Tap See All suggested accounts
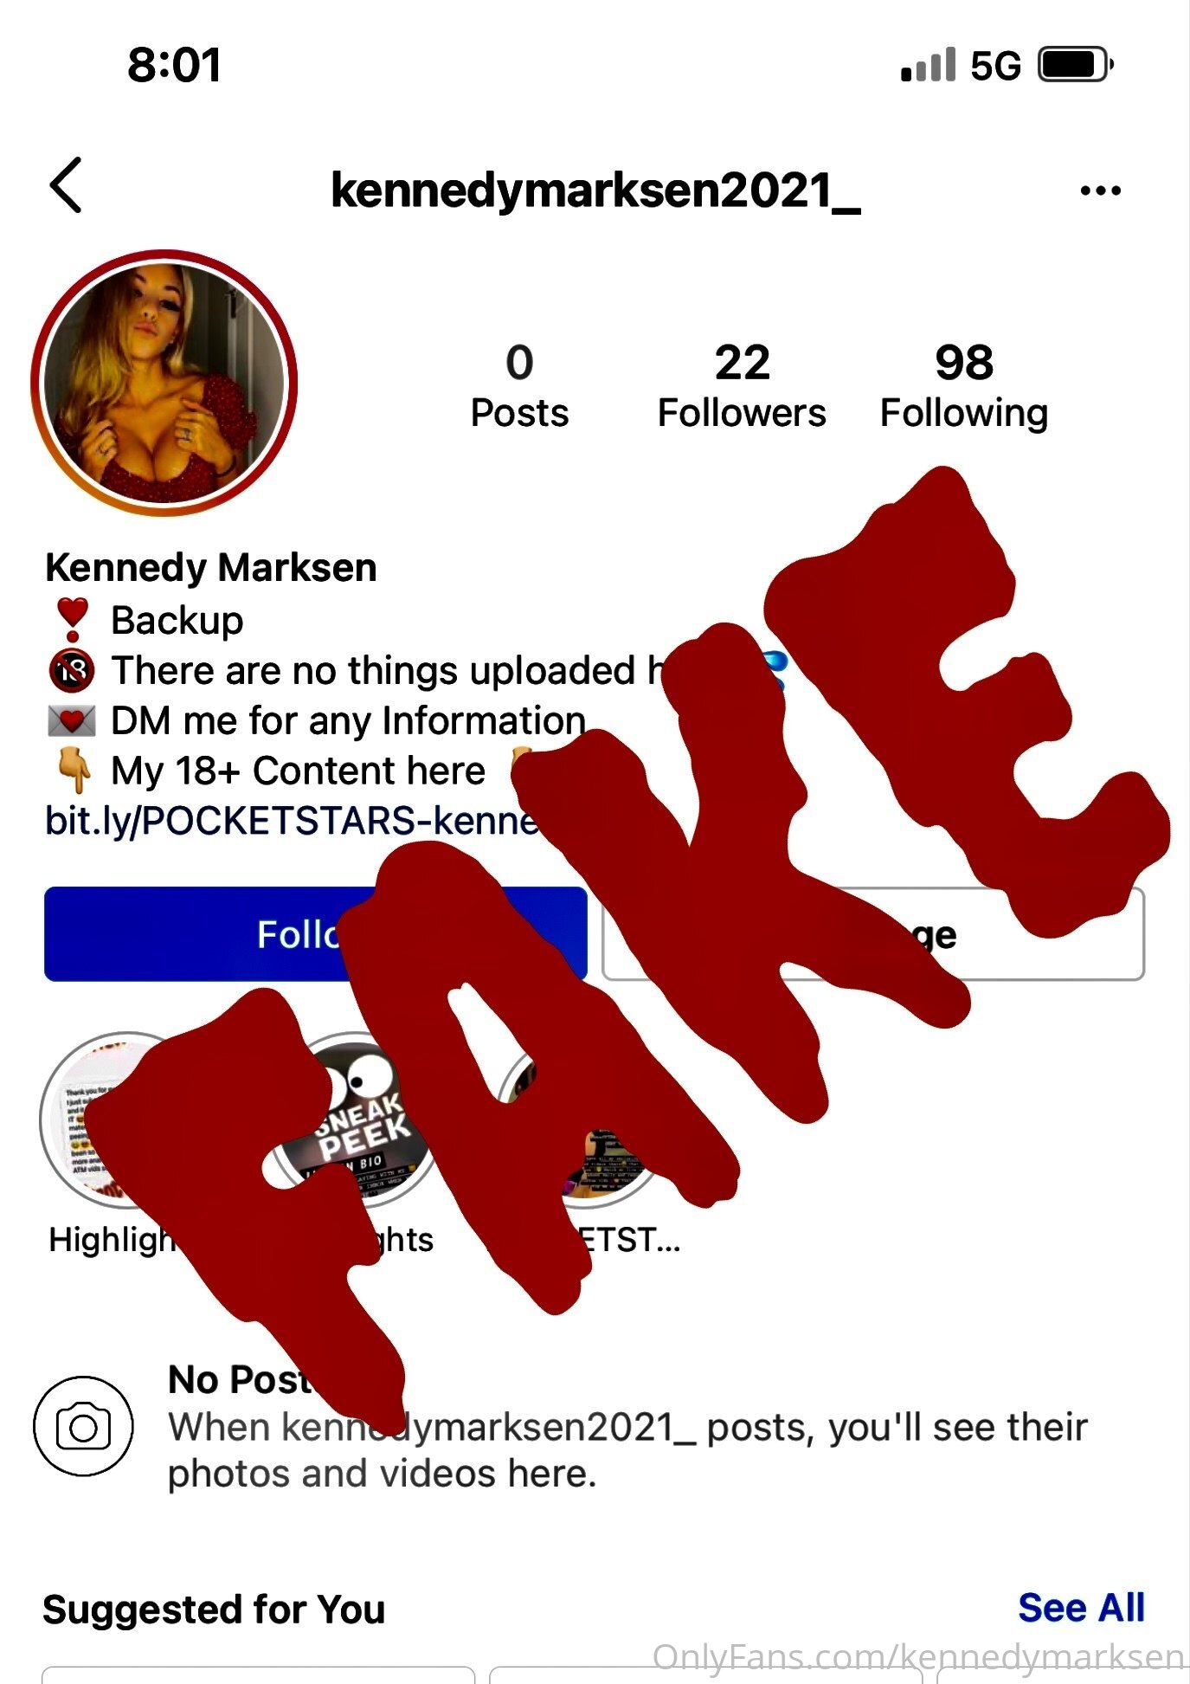Viewport: 1190px width, 1684px height. 1081,1608
